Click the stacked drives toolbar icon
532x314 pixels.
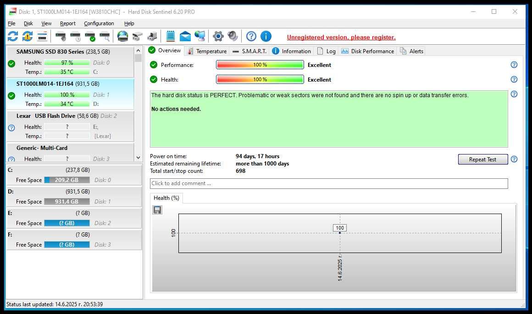coord(137,36)
